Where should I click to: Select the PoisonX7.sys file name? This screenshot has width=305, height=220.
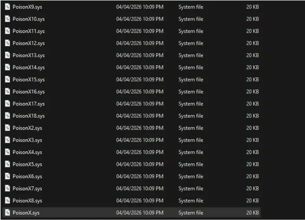(27, 189)
